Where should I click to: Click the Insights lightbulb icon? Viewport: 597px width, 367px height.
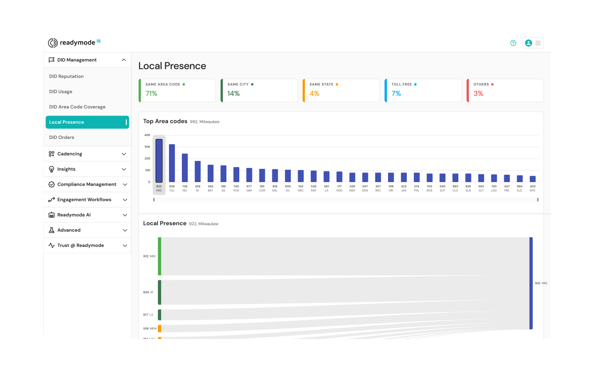[51, 169]
